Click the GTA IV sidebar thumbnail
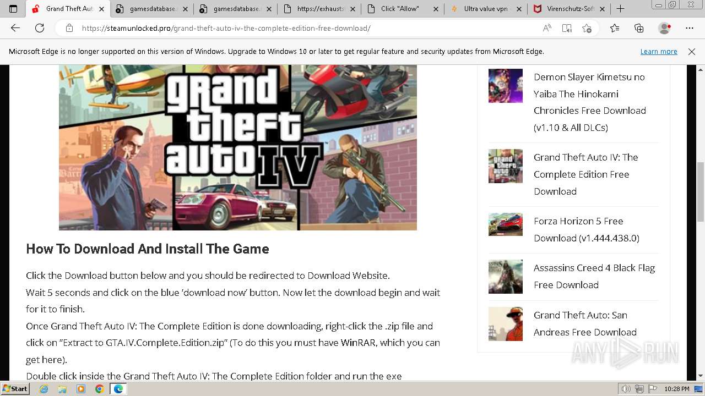This screenshot has width=705, height=396. (506, 166)
